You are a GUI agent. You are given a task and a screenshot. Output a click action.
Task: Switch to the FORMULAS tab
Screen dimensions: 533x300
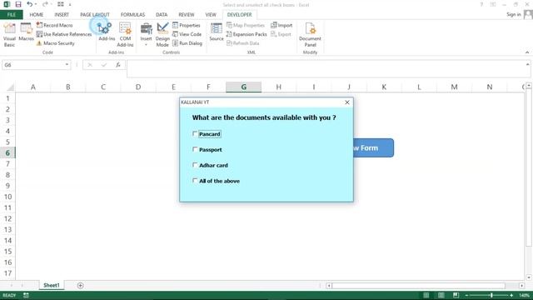pyautogui.click(x=132, y=15)
